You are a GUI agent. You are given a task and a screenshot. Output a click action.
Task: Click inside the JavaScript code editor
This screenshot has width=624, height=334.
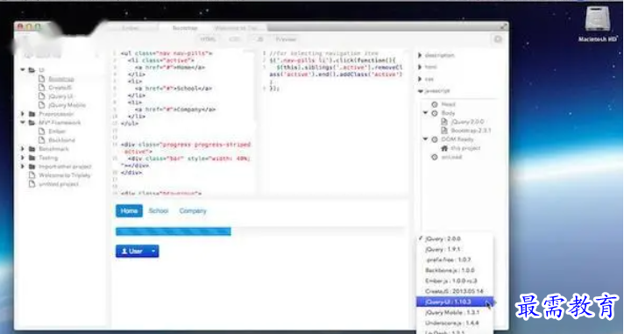tap(336, 123)
